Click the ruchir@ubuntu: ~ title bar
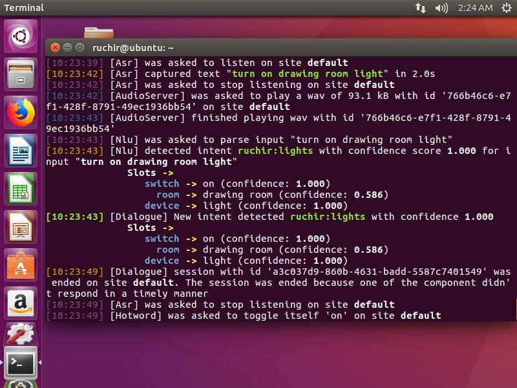Screen dimensions: 517x388 coord(281,47)
